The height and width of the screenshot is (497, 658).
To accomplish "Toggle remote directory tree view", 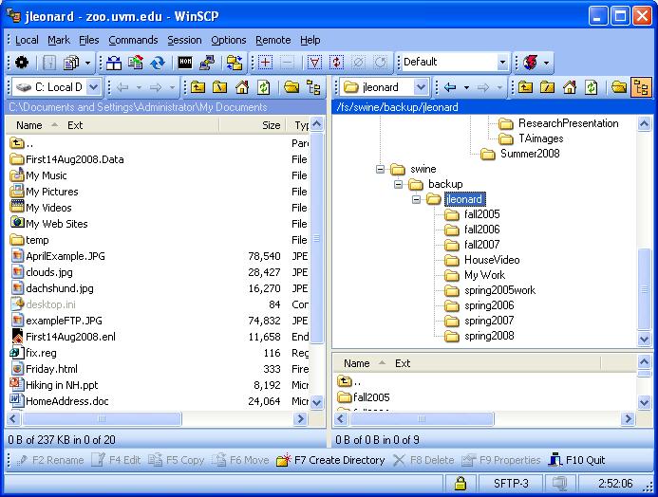I will [x=641, y=87].
